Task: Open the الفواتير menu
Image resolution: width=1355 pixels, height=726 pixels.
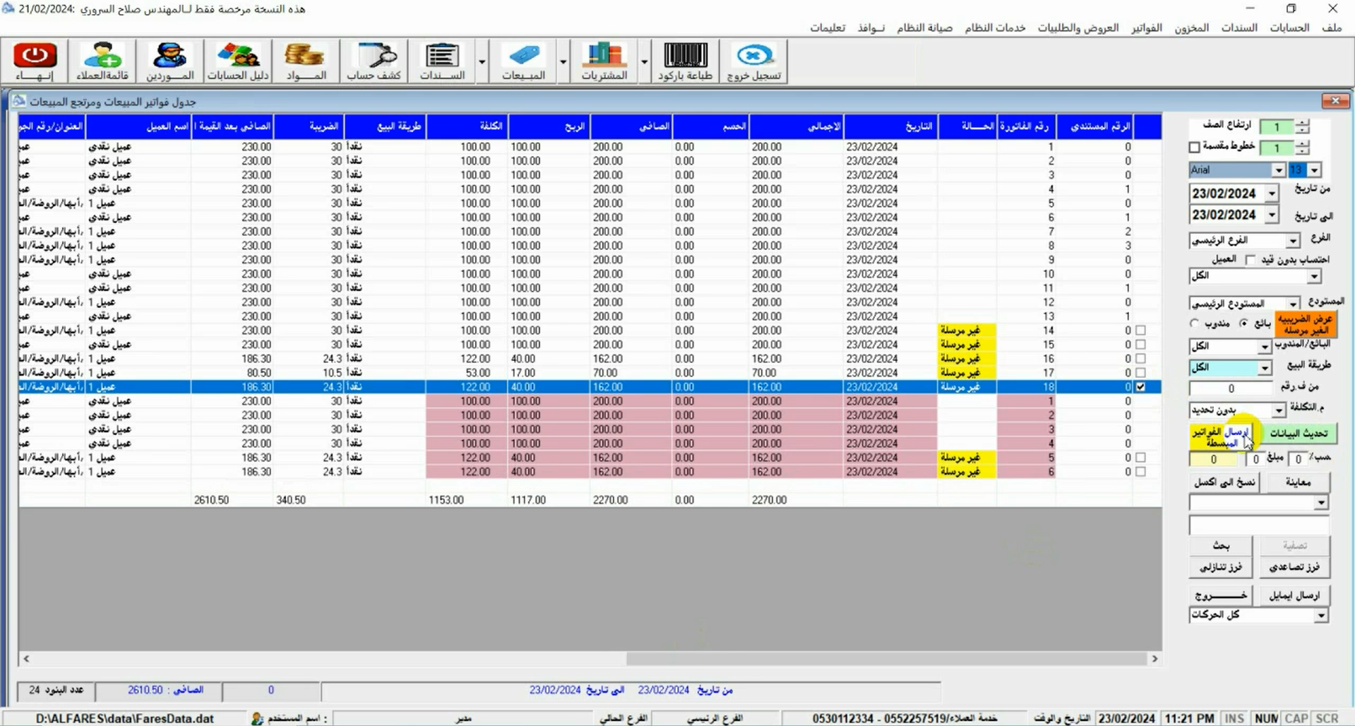Action: coord(1147,28)
